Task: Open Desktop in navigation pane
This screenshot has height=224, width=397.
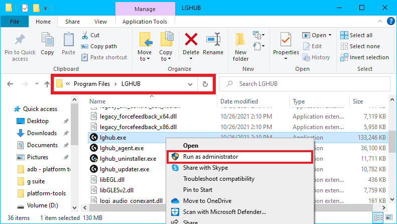Action: tap(33, 121)
